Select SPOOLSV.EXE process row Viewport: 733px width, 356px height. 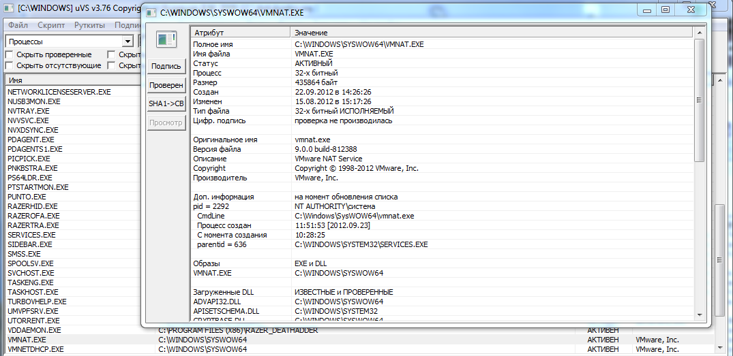click(31, 263)
